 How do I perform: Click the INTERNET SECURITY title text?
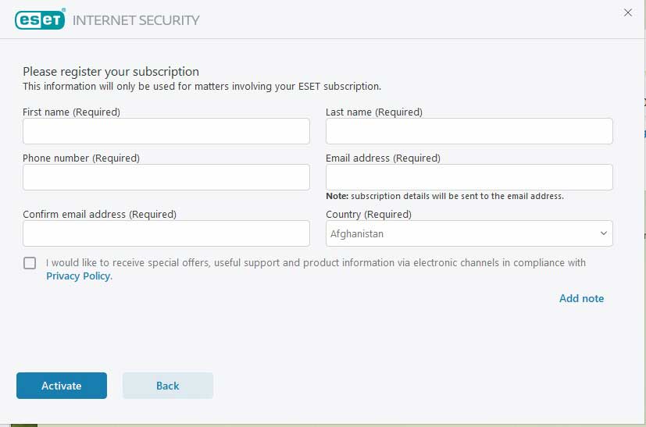point(136,20)
